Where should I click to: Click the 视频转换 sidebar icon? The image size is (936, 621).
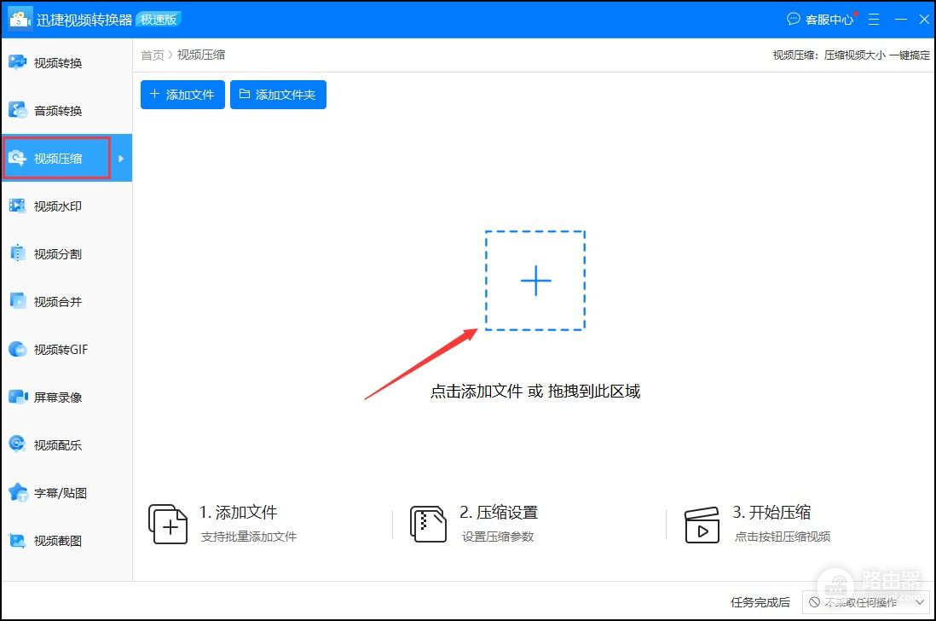17,62
